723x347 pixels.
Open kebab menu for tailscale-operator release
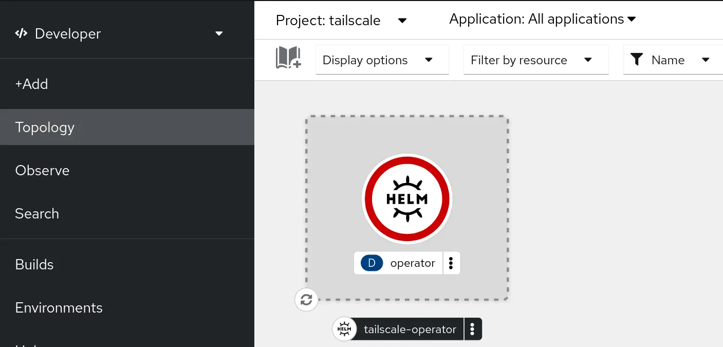point(473,329)
